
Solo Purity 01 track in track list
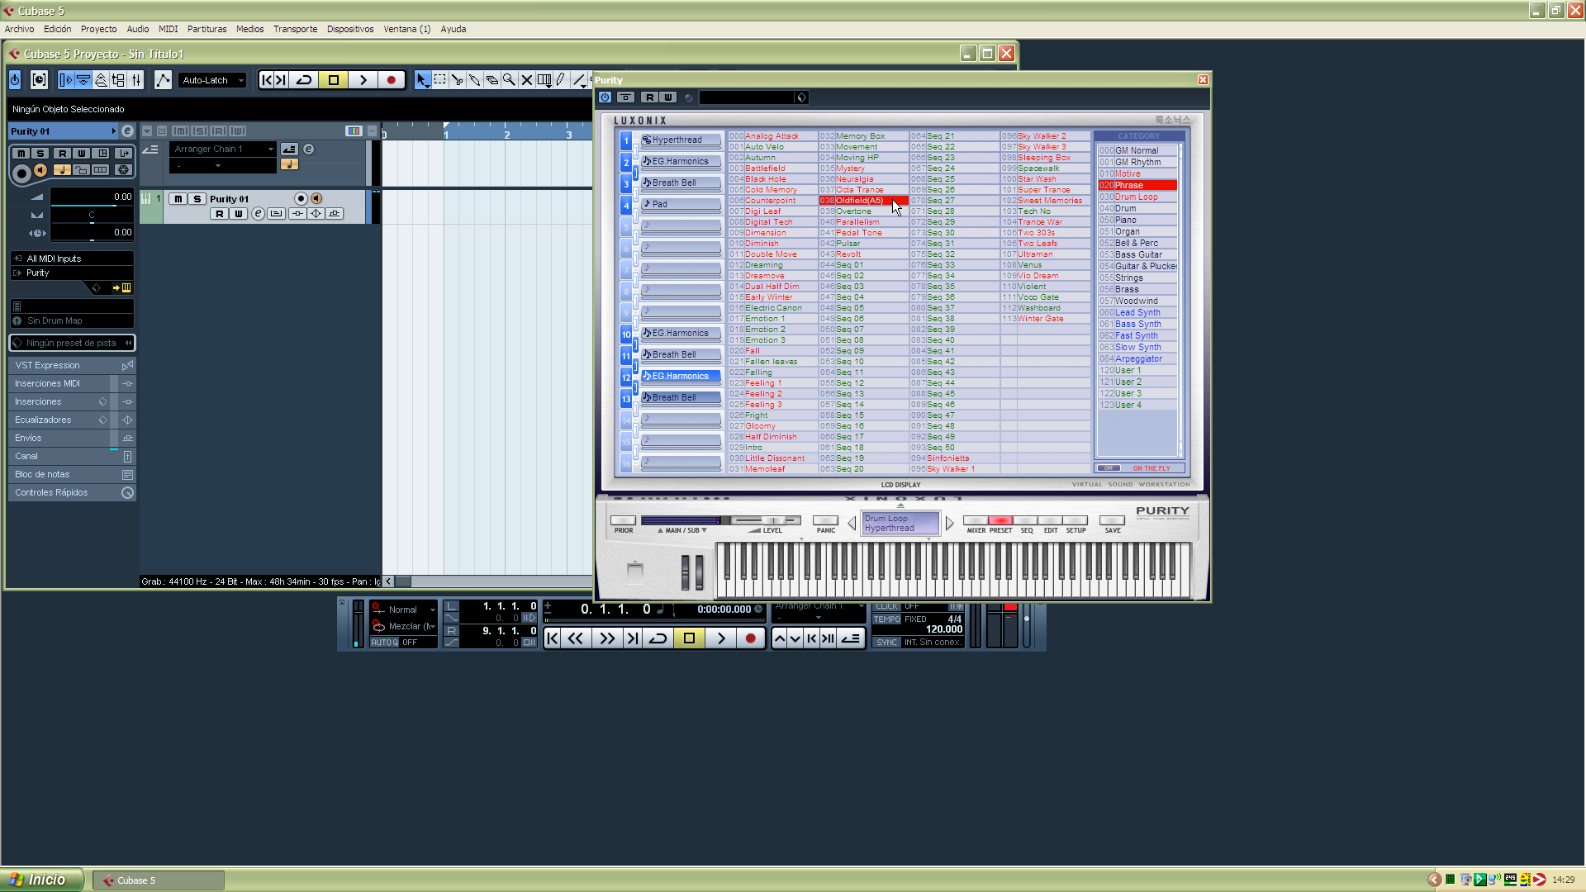click(x=197, y=199)
